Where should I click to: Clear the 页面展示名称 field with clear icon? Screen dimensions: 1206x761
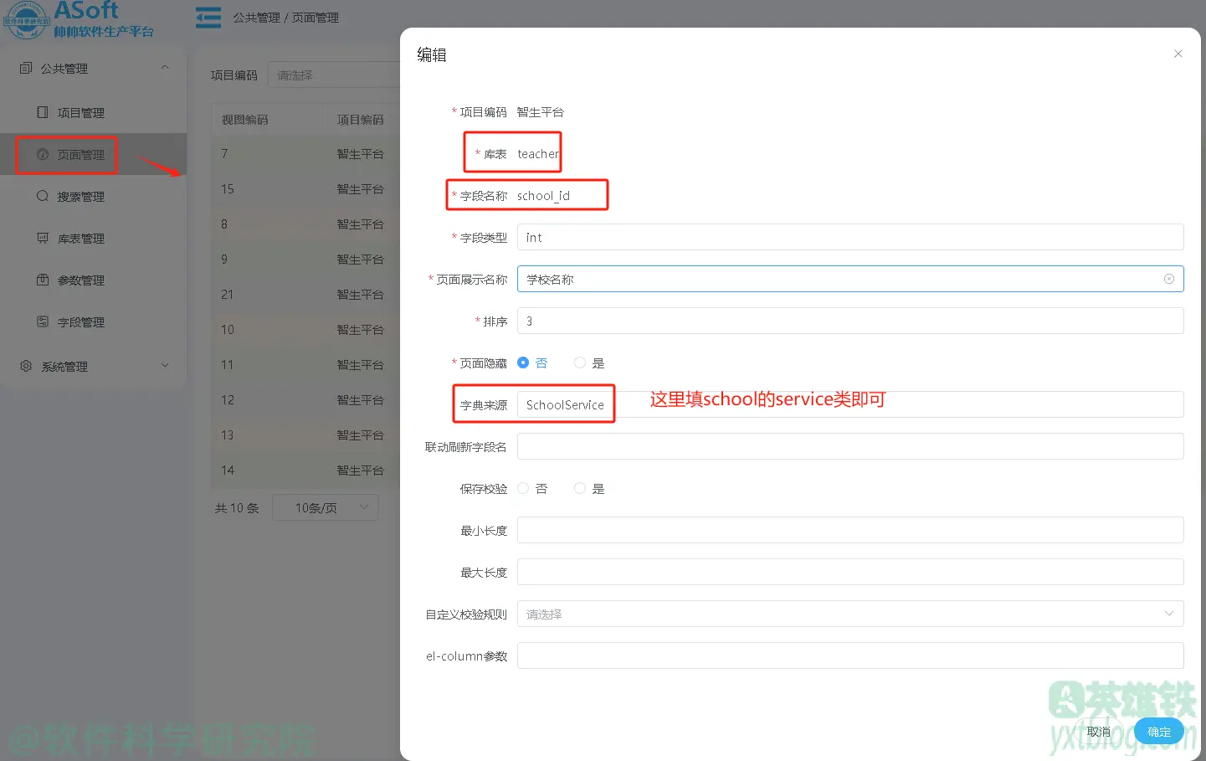pyautogui.click(x=1169, y=279)
